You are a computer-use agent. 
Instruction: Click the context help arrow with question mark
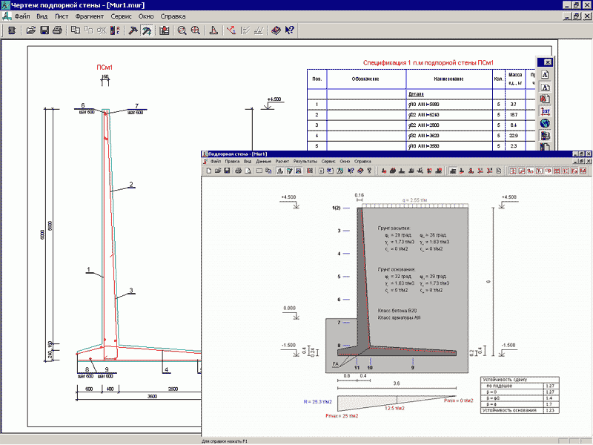(290, 30)
